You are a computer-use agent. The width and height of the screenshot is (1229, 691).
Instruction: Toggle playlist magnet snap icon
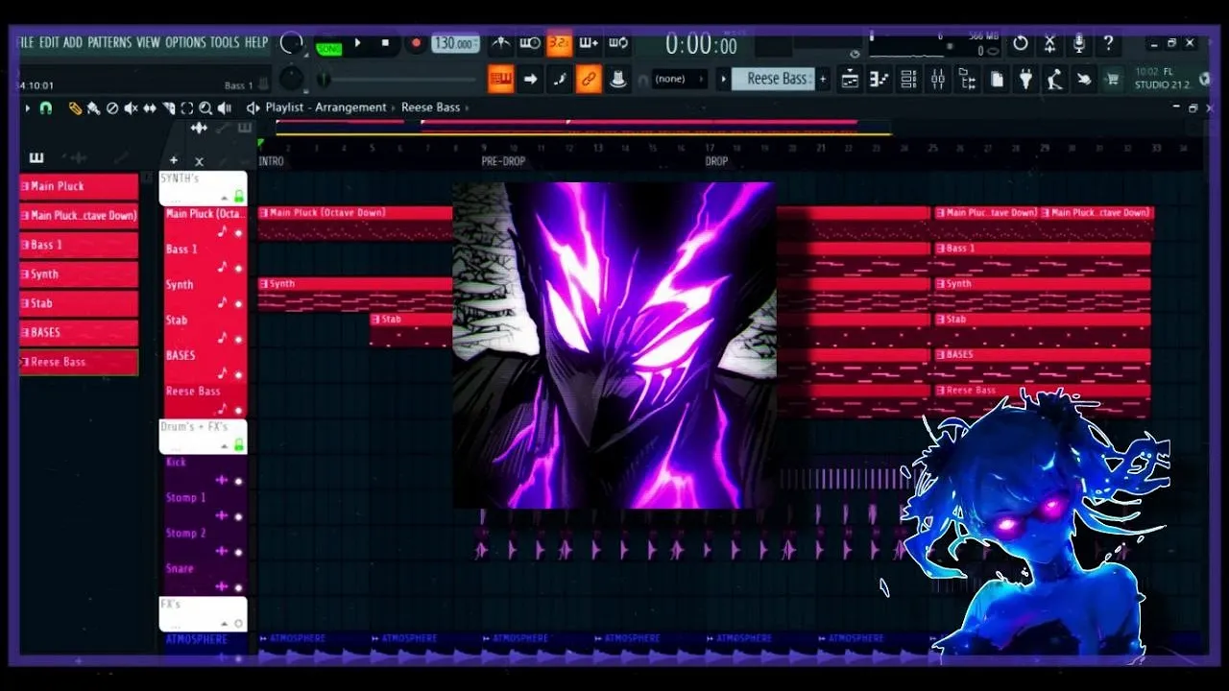click(x=45, y=108)
